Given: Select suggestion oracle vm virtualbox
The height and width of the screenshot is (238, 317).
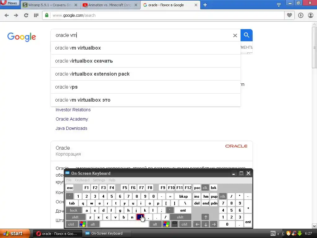Looking at the screenshot, I should 145,48.
